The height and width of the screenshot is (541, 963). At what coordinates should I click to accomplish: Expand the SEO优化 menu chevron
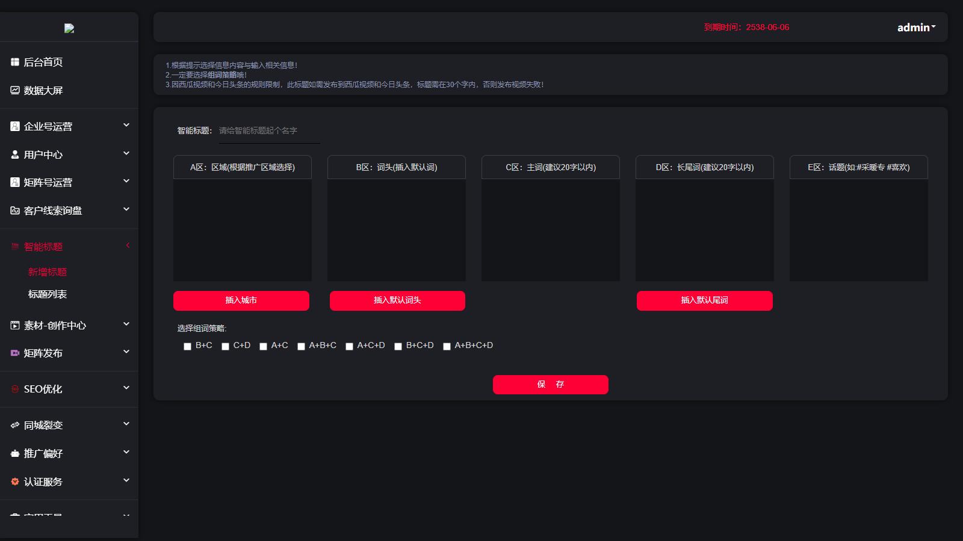point(126,388)
